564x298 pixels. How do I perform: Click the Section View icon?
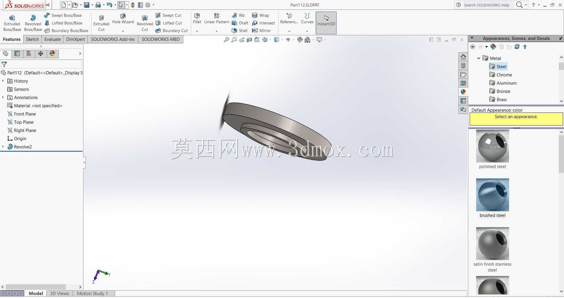click(249, 40)
